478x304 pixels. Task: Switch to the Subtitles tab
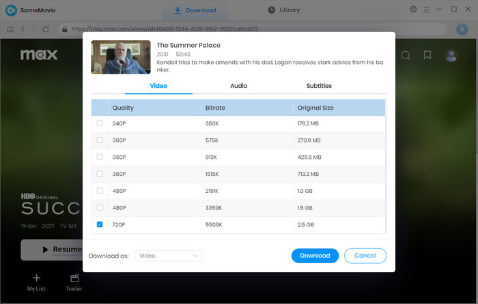(x=319, y=86)
